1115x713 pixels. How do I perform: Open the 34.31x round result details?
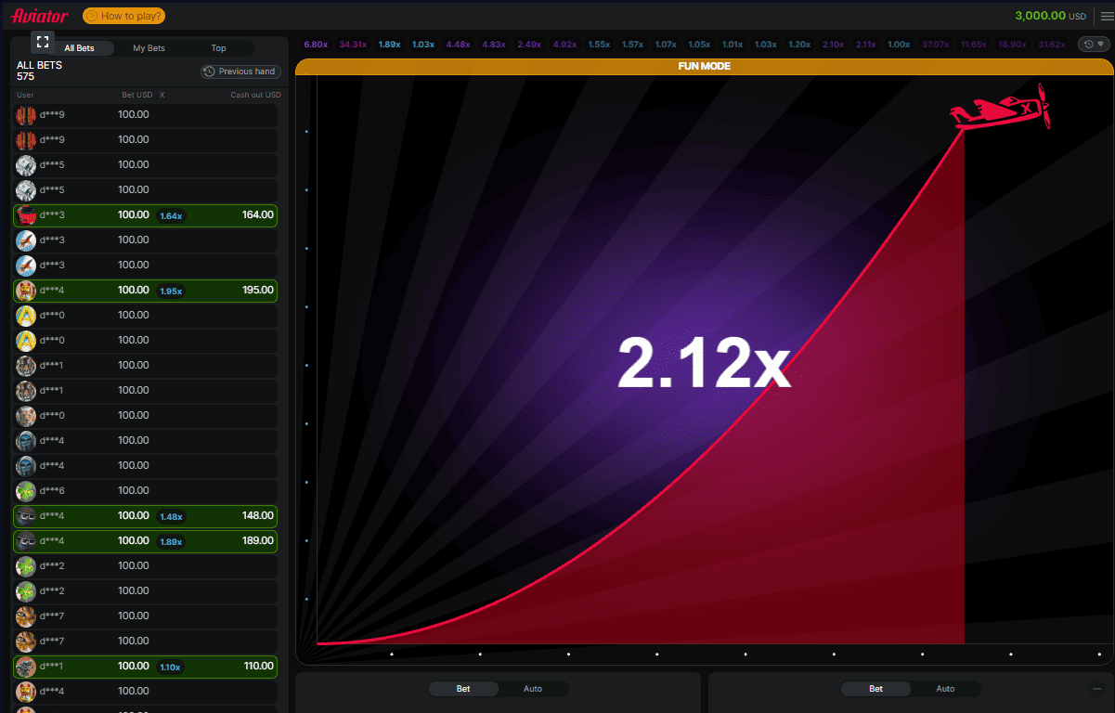click(x=353, y=45)
